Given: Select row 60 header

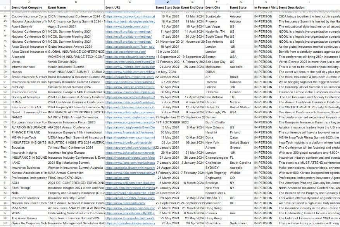Looking at the screenshot, I should (x=5, y=77).
